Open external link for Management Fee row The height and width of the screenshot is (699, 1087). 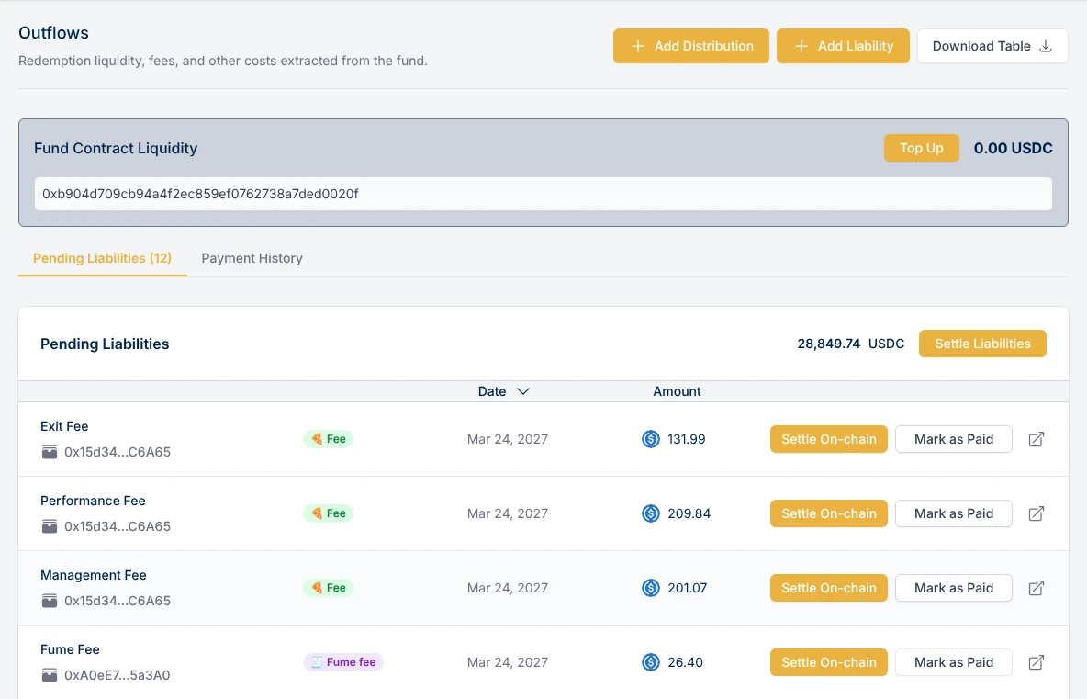point(1036,588)
